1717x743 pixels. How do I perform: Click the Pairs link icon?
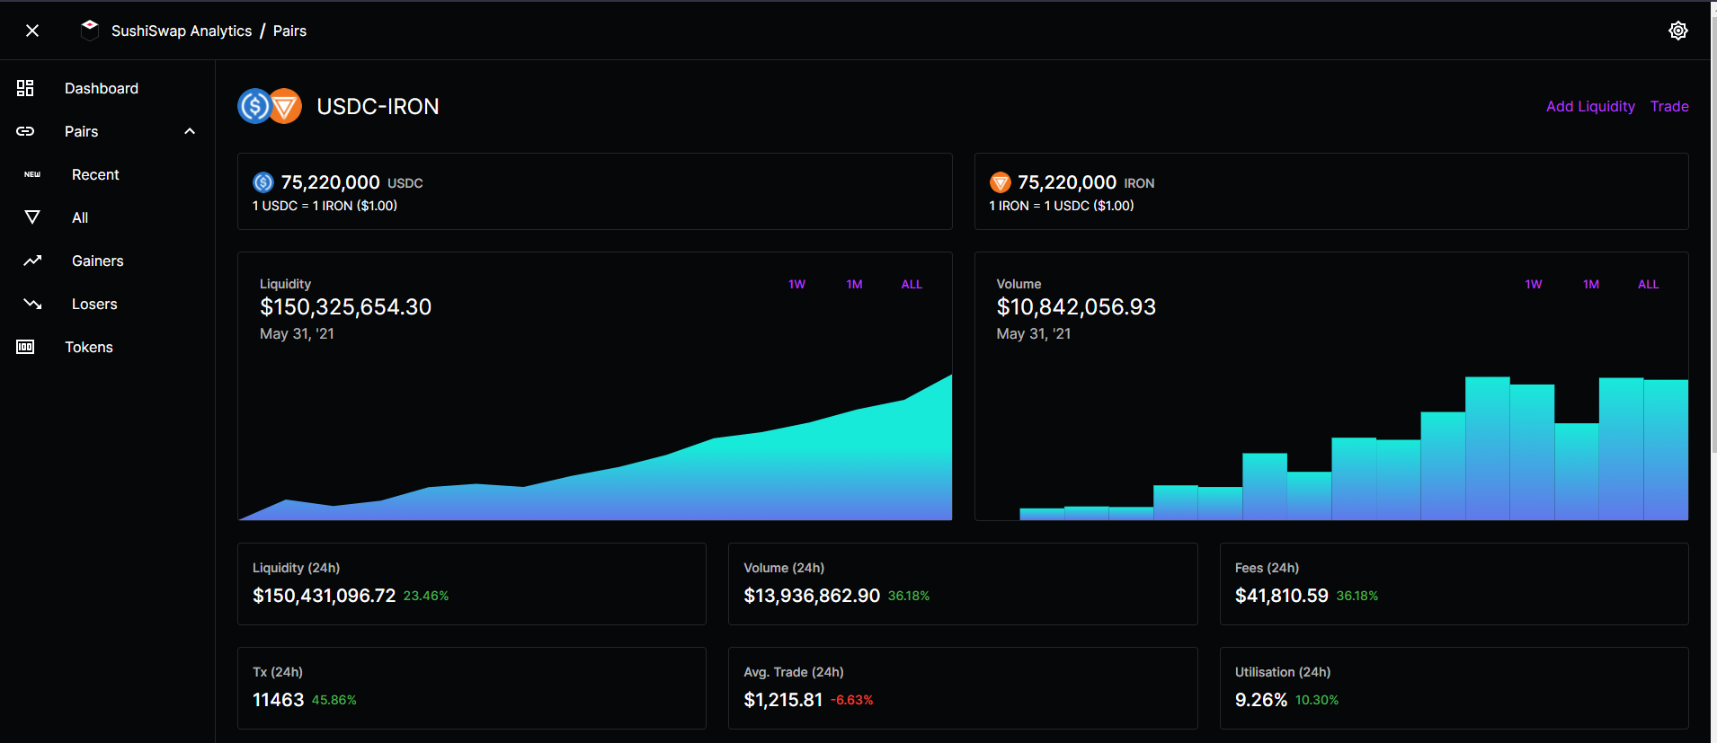(x=25, y=131)
